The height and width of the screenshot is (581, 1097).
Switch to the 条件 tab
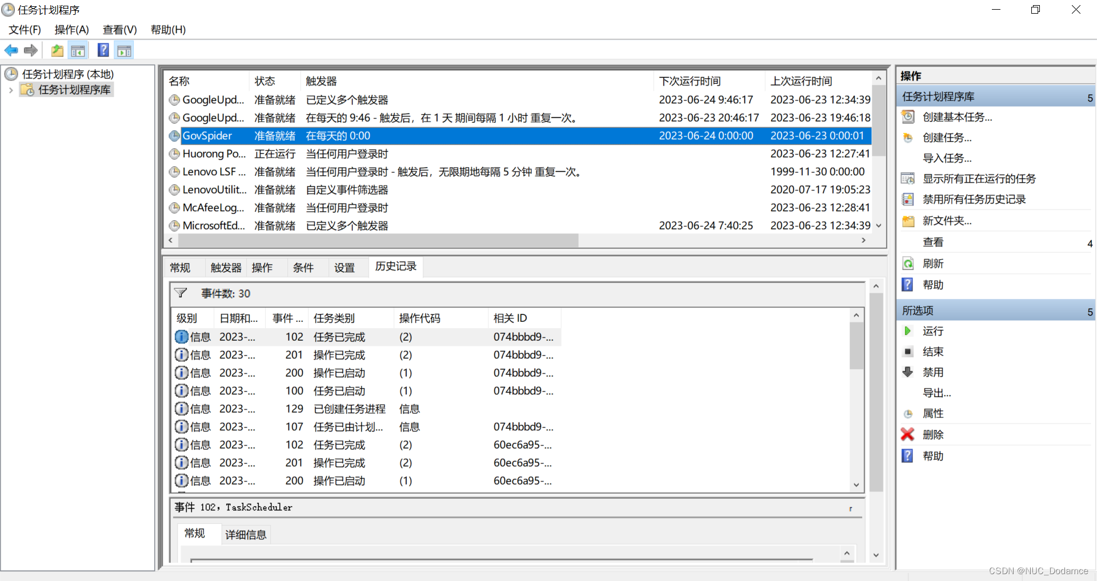[303, 268]
